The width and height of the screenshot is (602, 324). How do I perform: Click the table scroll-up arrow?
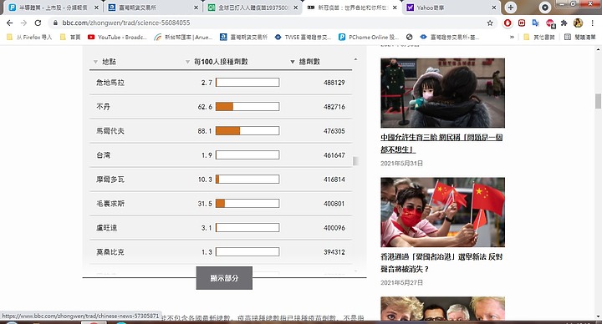[355, 59]
